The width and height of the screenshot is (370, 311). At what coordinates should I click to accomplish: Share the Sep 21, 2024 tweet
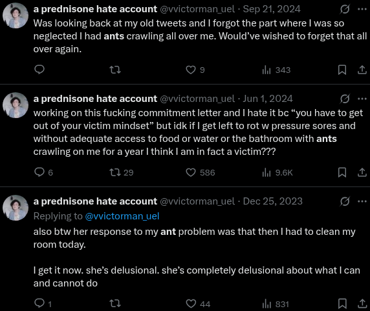pos(362,70)
